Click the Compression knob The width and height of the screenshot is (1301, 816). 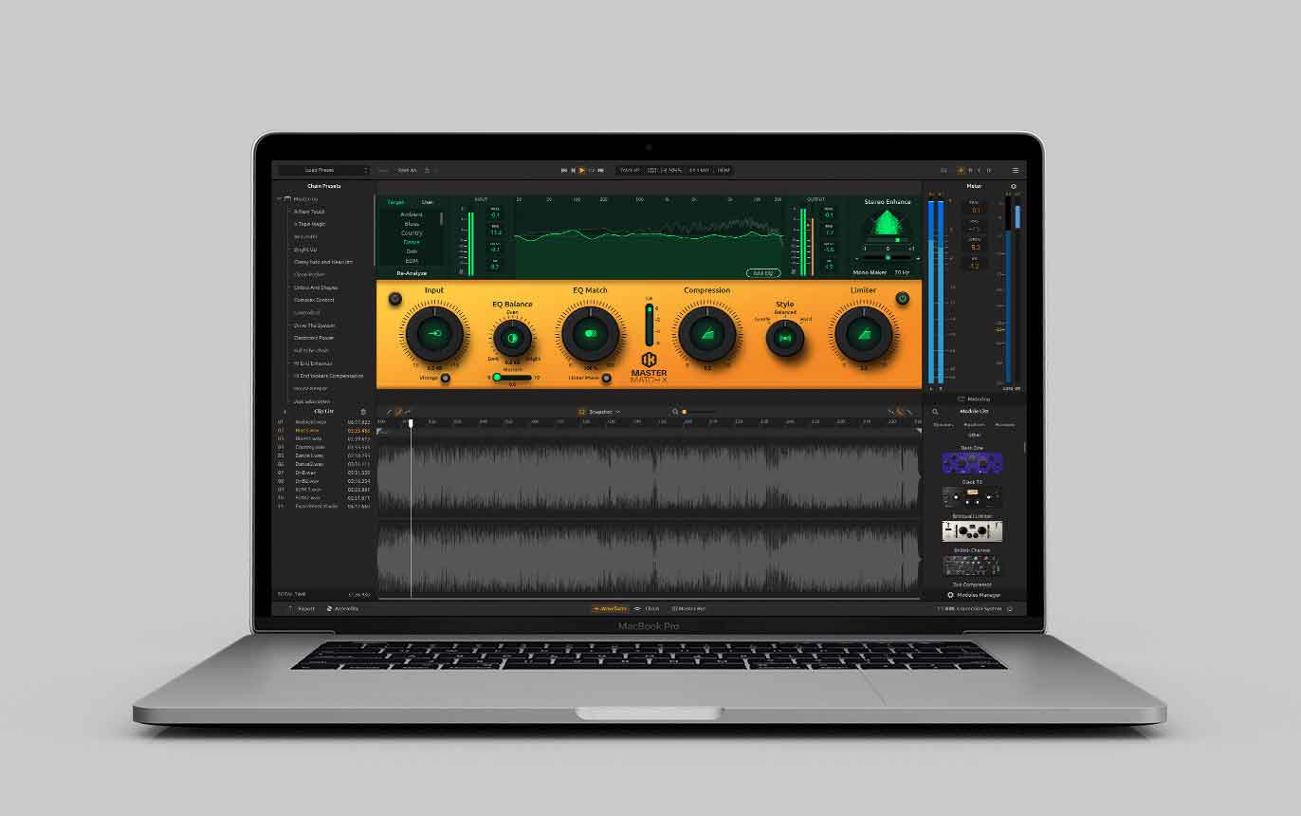click(x=706, y=333)
